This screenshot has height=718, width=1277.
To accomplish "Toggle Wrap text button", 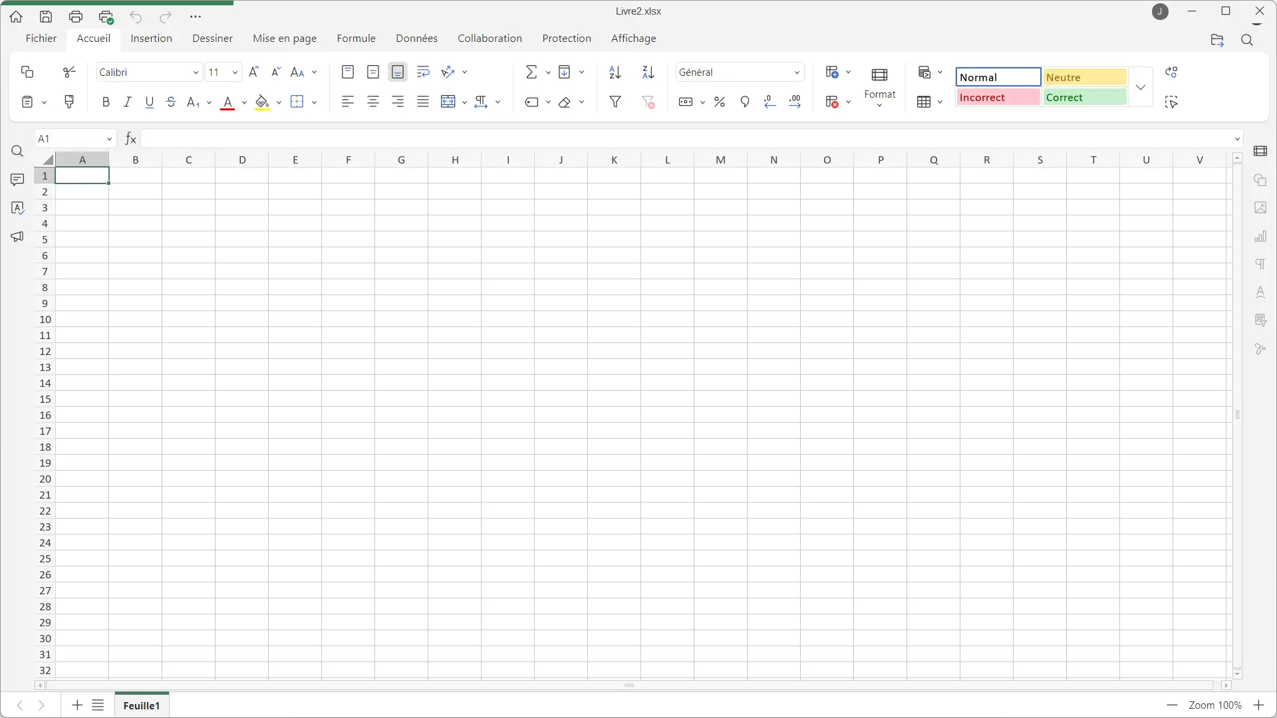I will [x=423, y=72].
